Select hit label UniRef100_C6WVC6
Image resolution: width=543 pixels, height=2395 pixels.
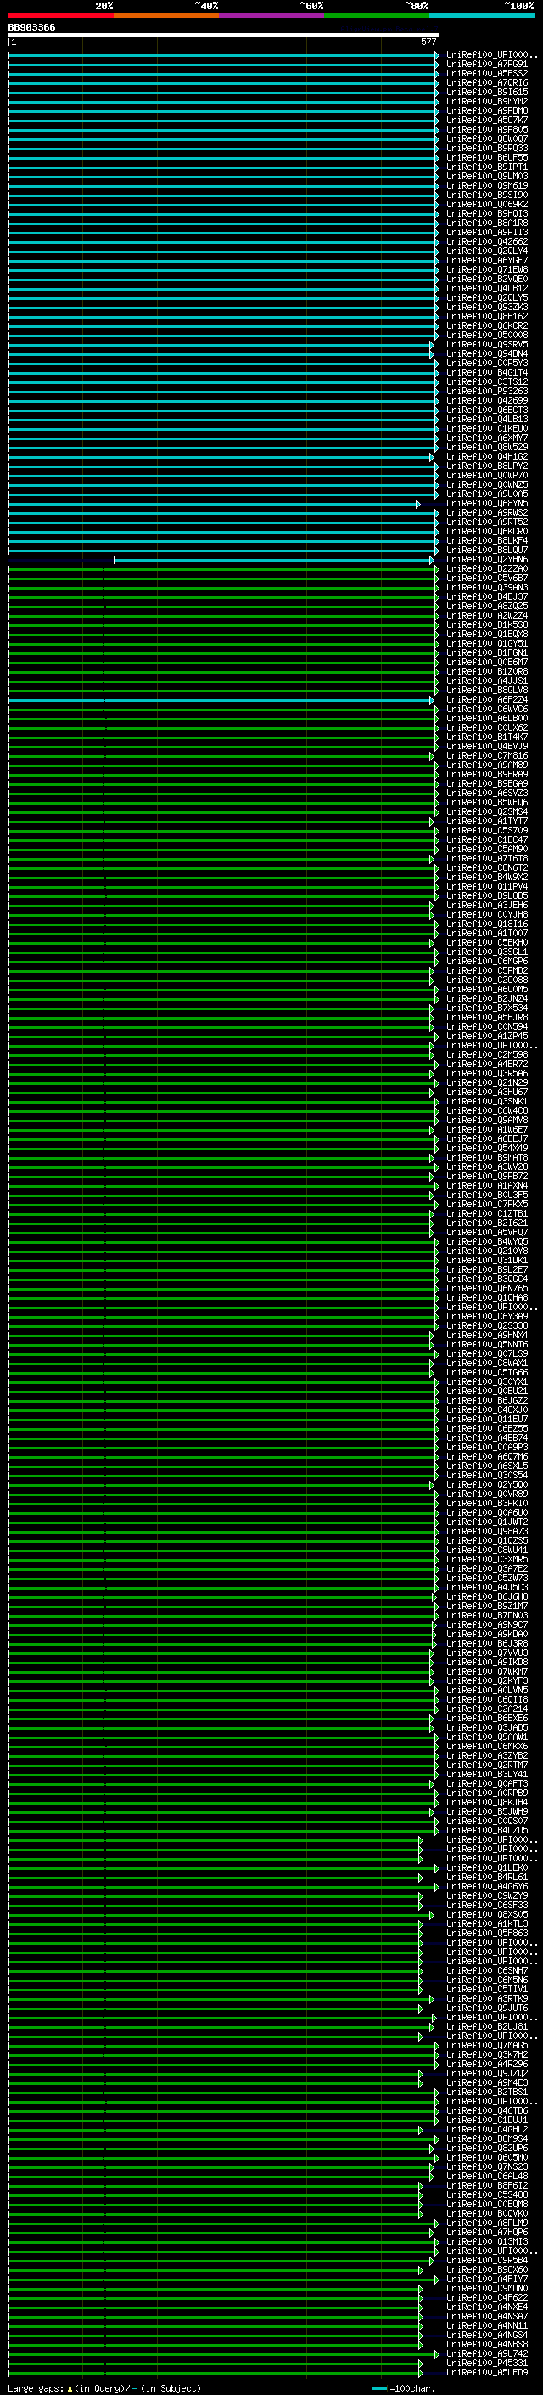(x=487, y=709)
